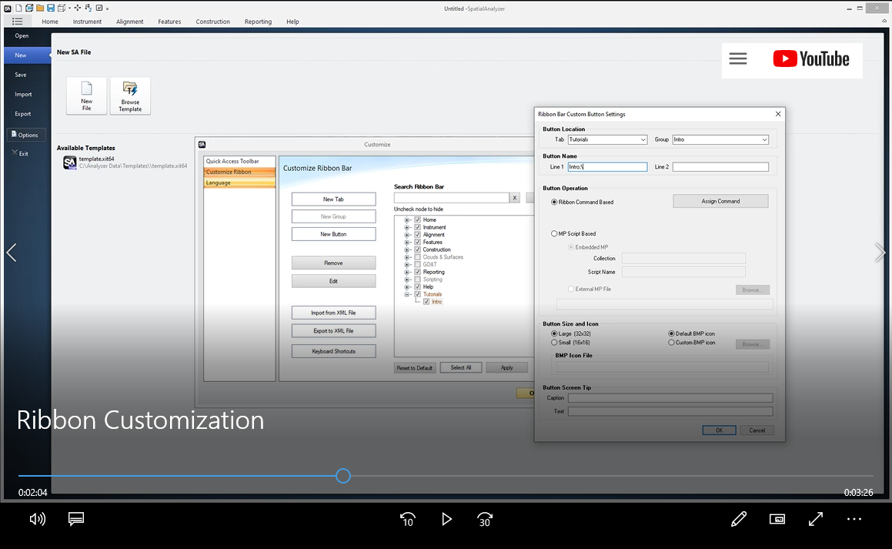Click the video progress slider handle
Screen dimensions: 892x549
pyautogui.click(x=342, y=475)
